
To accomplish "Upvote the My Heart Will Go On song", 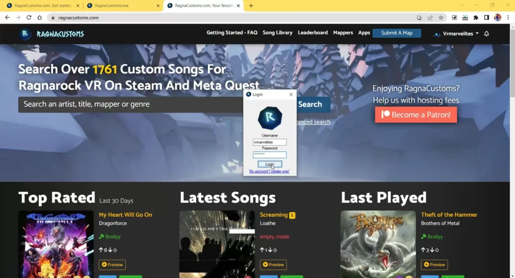I will point(101,250).
